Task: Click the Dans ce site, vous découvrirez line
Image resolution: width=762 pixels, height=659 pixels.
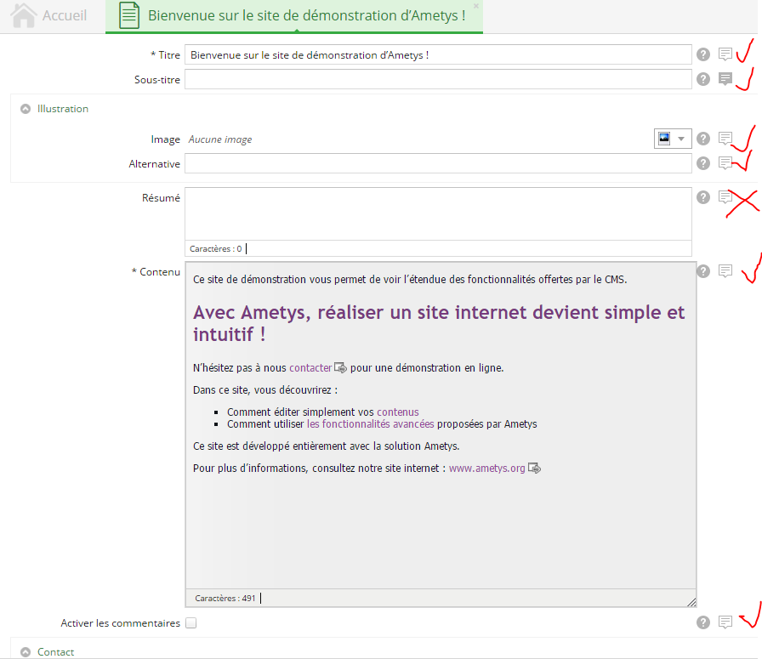Action: click(x=264, y=389)
